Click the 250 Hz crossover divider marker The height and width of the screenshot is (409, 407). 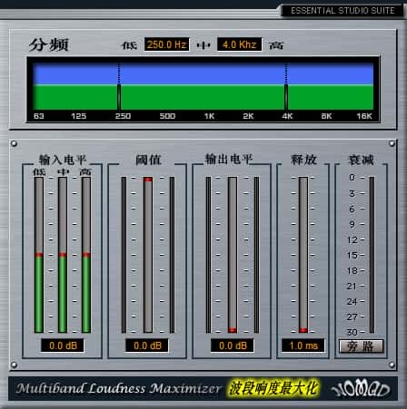[119, 87]
